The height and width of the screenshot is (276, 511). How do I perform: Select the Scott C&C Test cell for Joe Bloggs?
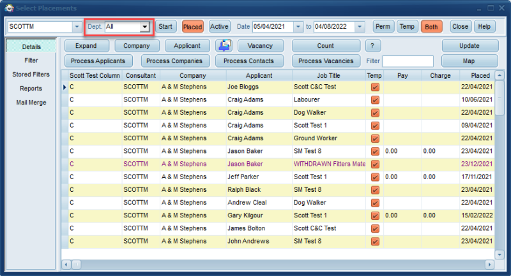329,87
